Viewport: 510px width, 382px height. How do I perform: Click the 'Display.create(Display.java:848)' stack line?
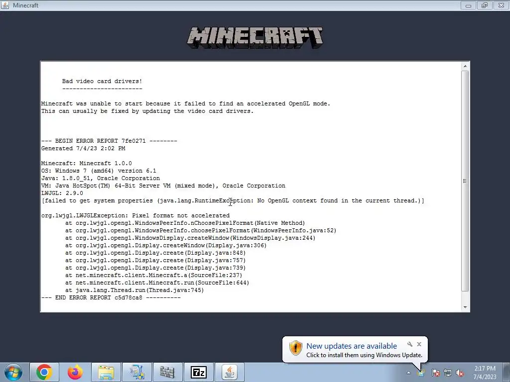click(x=155, y=253)
